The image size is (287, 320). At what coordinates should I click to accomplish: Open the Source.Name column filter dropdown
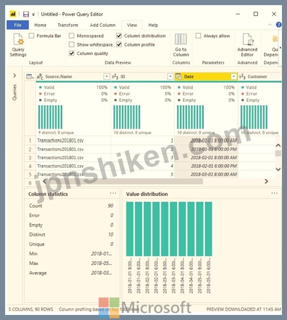(106, 76)
